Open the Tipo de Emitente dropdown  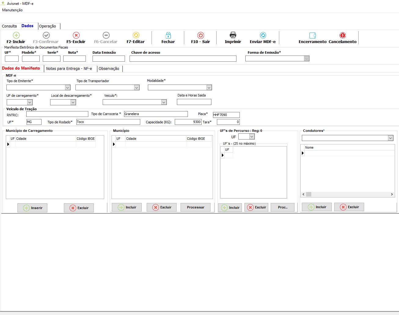tap(68, 88)
